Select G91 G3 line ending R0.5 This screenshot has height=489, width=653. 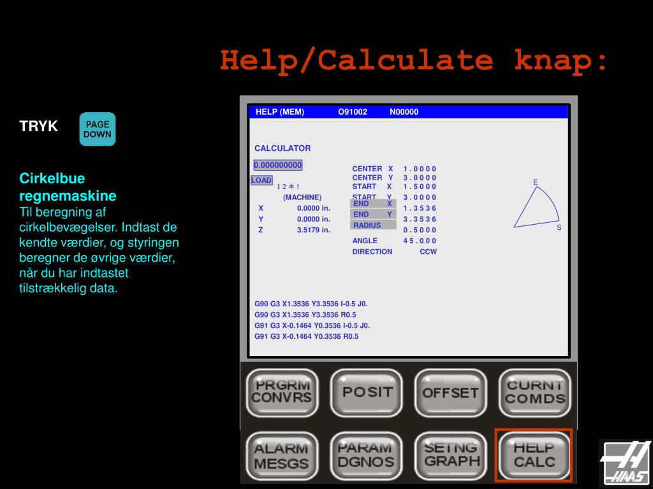pyautogui.click(x=307, y=336)
